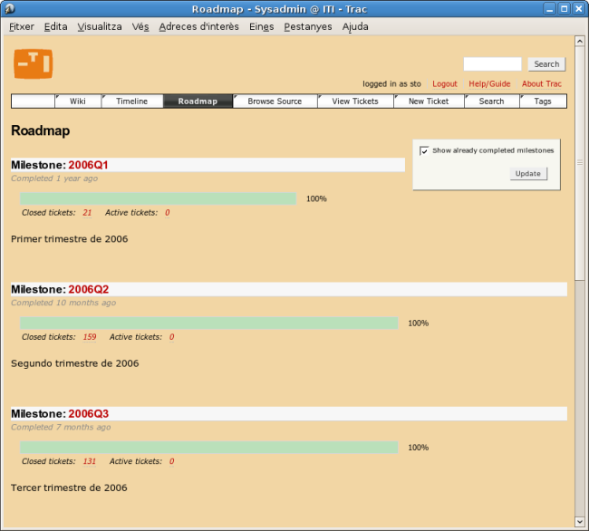The image size is (589, 531).
Task: Switch to the Timeline tab
Action: point(131,101)
